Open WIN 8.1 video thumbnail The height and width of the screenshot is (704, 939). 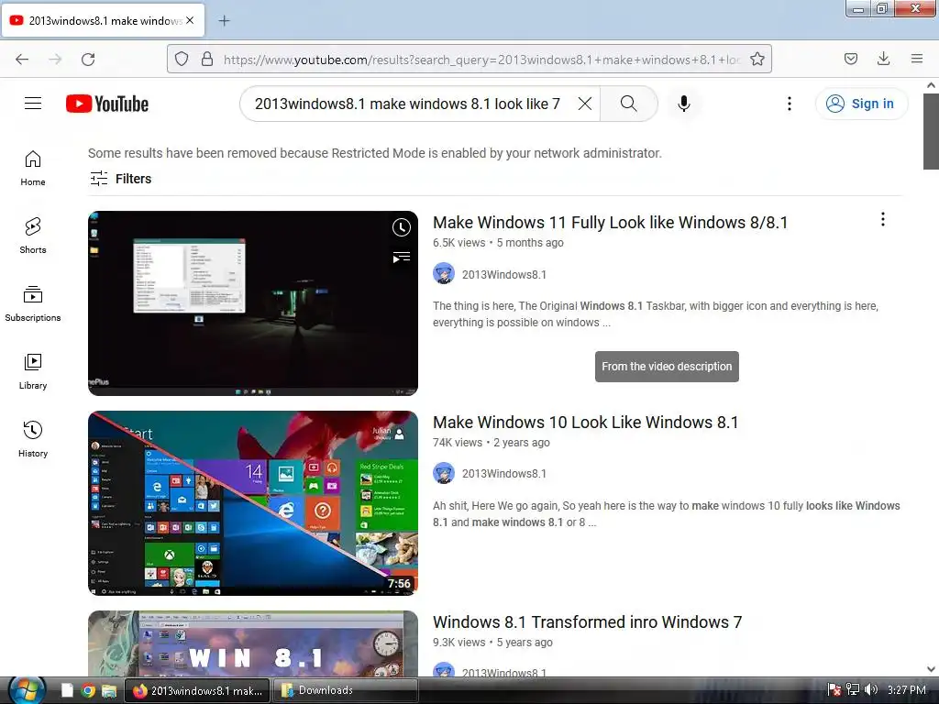point(253,643)
